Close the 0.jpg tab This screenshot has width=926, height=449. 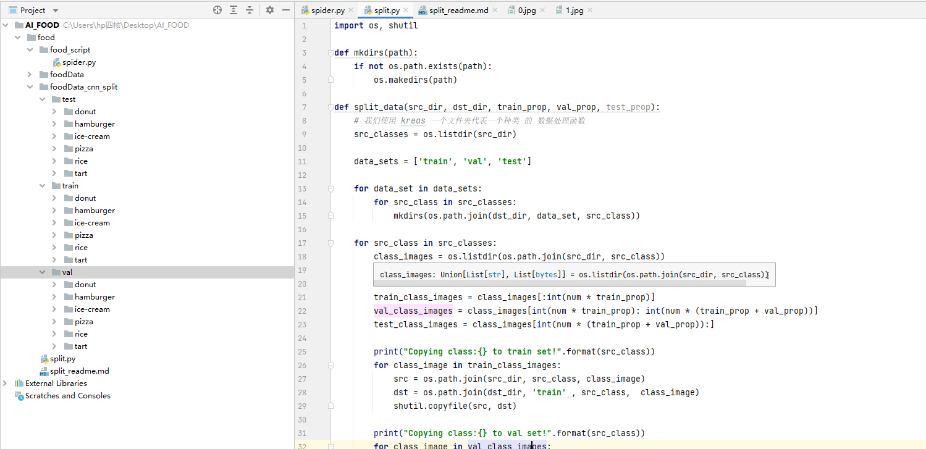(542, 10)
